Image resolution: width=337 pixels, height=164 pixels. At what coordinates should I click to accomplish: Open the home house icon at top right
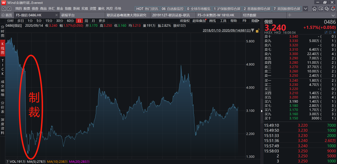pos(314,9)
